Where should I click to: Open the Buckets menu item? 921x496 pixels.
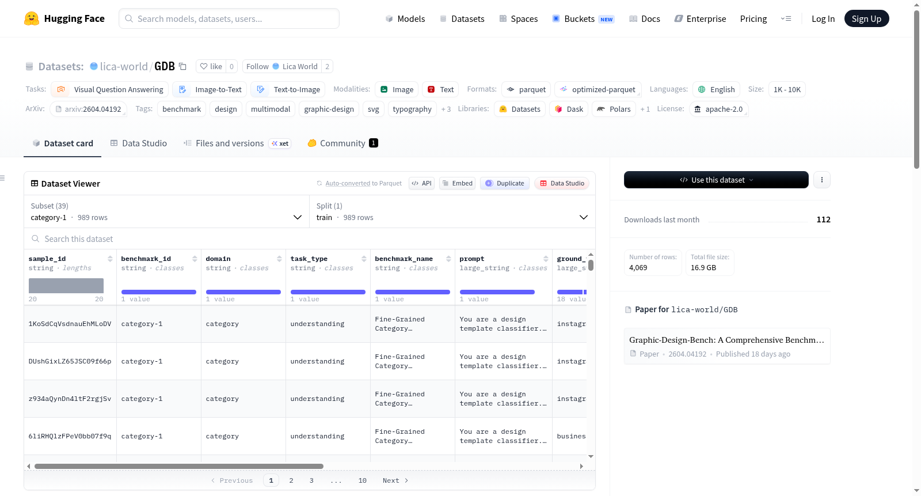583,18
